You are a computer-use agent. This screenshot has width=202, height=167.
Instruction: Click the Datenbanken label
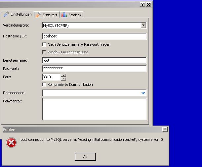(14, 93)
